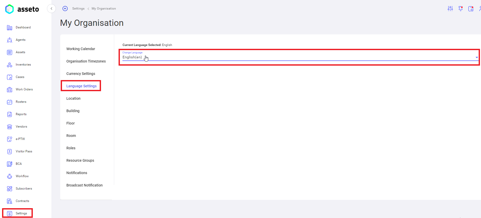
Task: Open Broadcast Notification section
Action: pyautogui.click(x=84, y=185)
